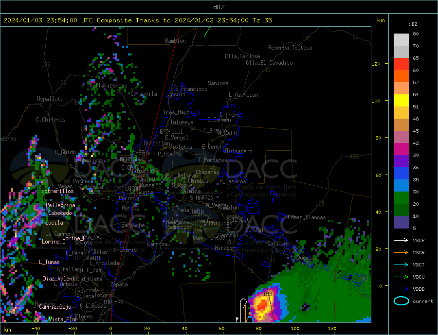Screen dimensions: 438x335
Task: Click the white VBCP arrow legend icon
Action: [401, 240]
